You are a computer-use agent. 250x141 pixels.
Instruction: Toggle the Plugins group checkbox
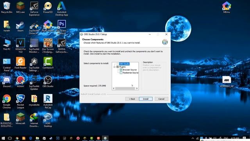[x=118, y=67]
